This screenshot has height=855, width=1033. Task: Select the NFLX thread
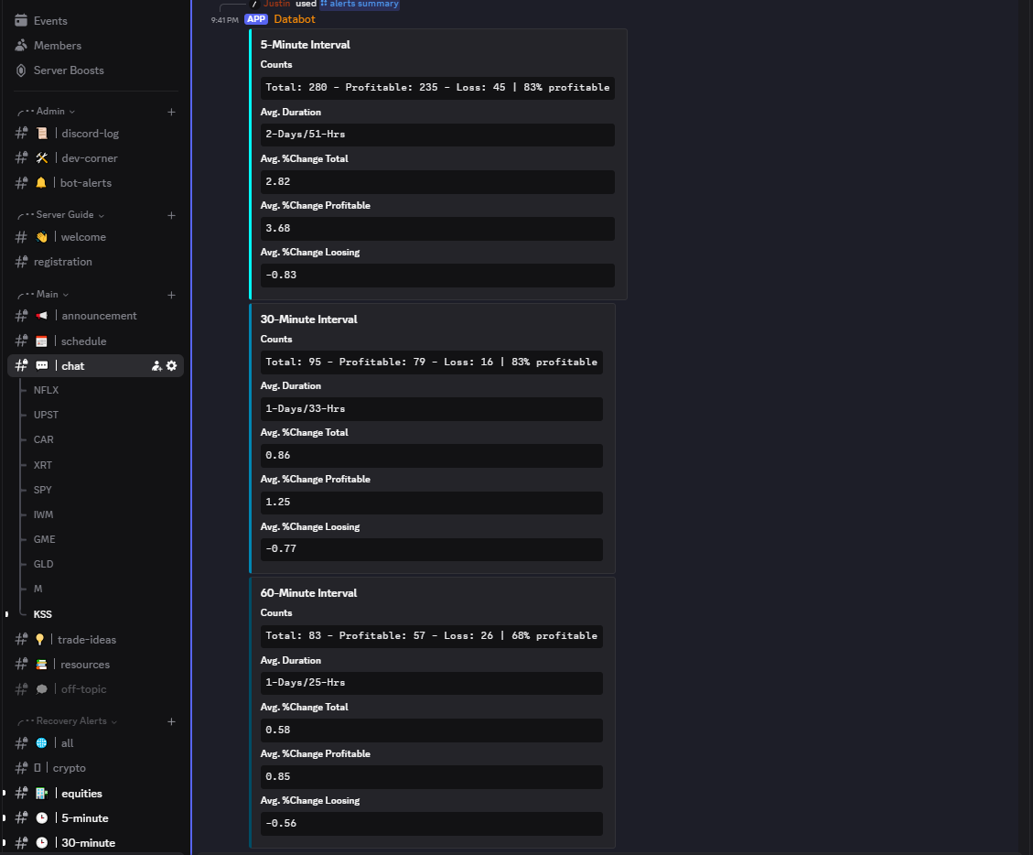coord(46,390)
